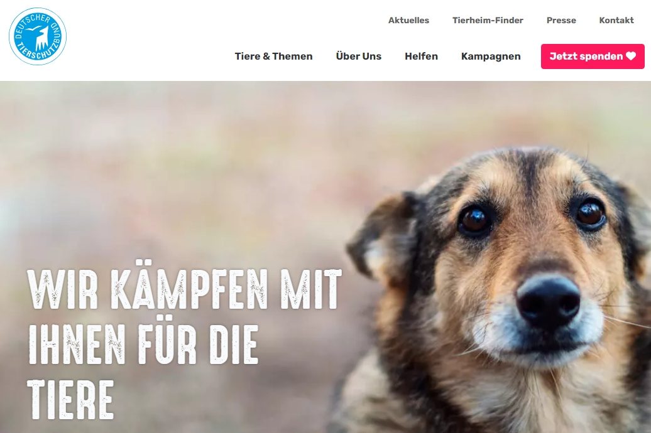Click the heart icon in the donate button
Viewport: 651px width, 433px height.
631,56
